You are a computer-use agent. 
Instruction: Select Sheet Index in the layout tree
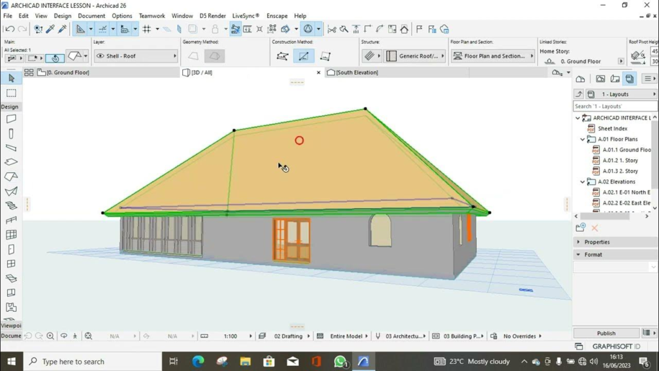pos(613,129)
